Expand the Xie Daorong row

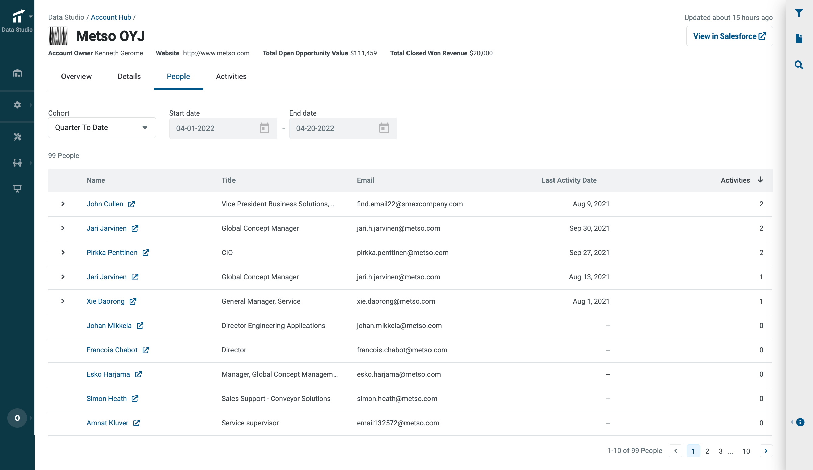pos(63,301)
